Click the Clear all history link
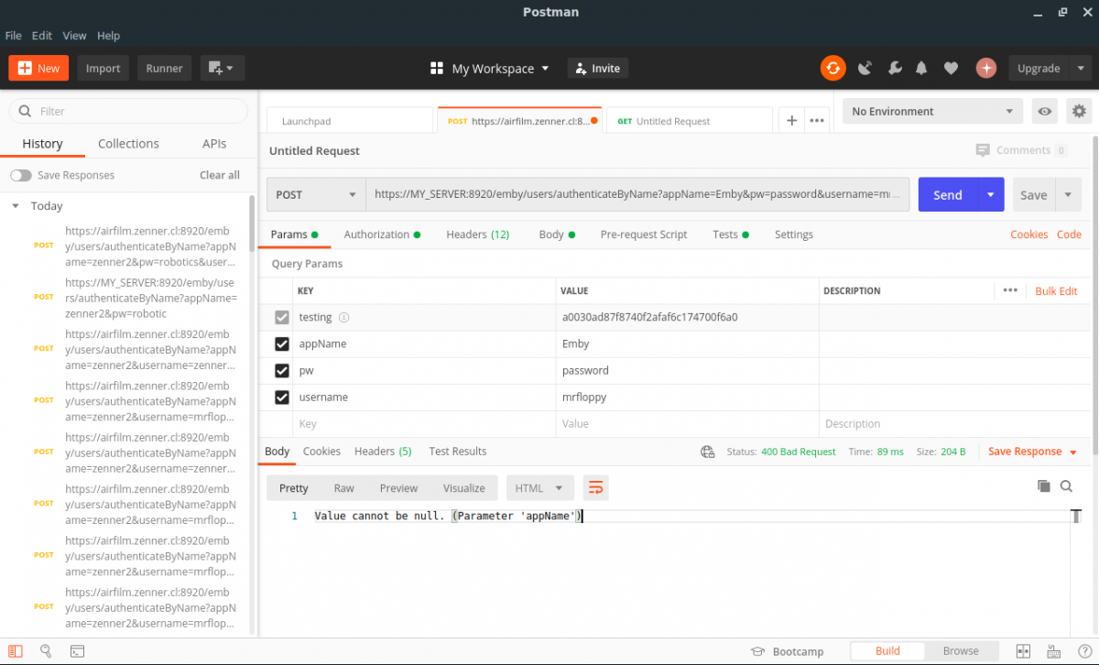1099x665 pixels. pyautogui.click(x=220, y=175)
